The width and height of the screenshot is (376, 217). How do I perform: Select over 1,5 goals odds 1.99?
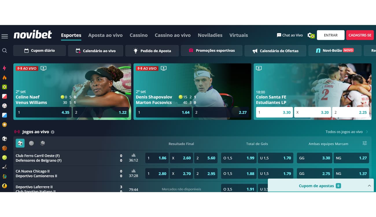click(x=239, y=158)
